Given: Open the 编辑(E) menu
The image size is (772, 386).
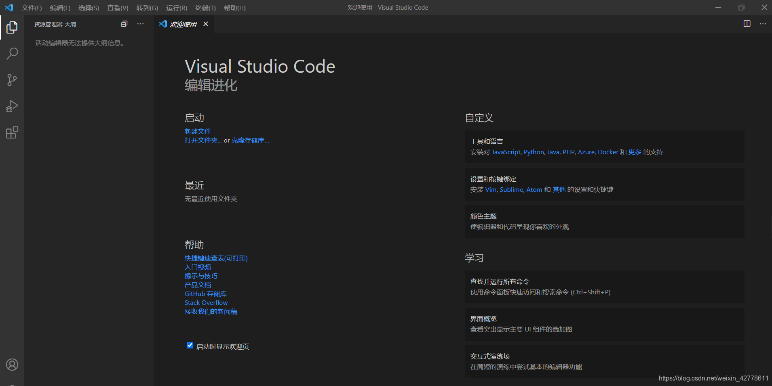Looking at the screenshot, I should [x=60, y=8].
